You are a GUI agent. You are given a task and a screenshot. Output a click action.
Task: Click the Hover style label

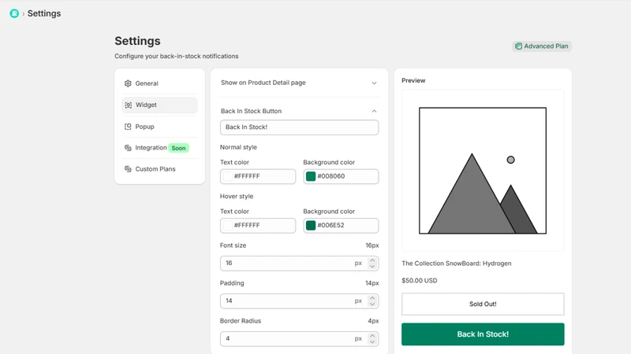pos(237,196)
